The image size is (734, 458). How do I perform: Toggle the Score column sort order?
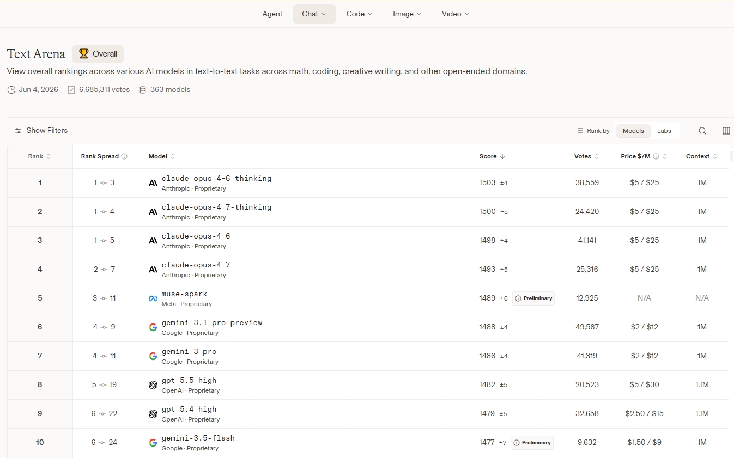(x=492, y=156)
